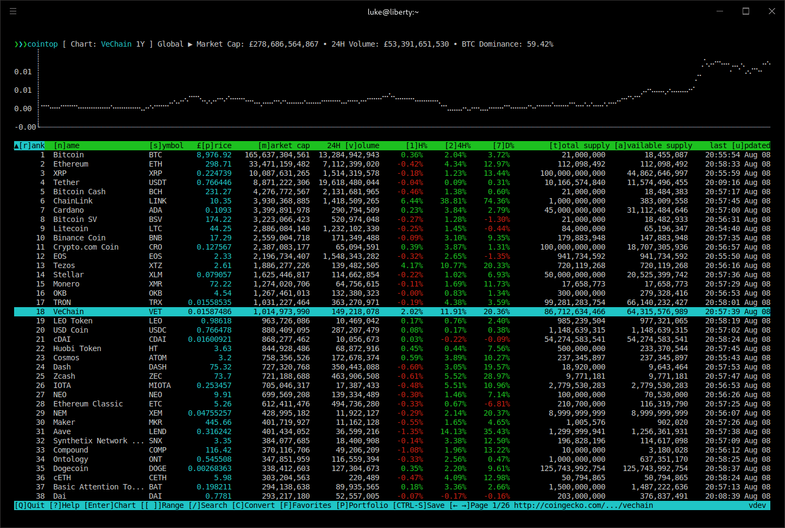Image resolution: width=785 pixels, height=528 pixels.
Task: Sort by [a]vailable supply column header
Action: (x=653, y=145)
